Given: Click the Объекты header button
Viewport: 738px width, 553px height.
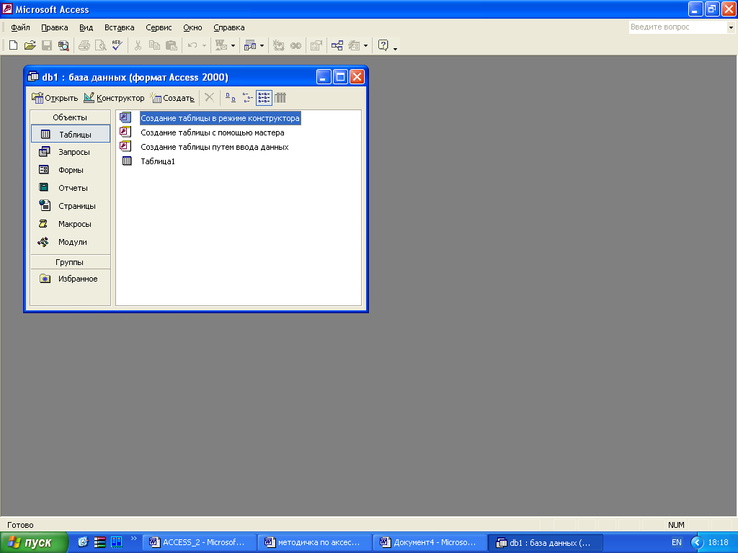Looking at the screenshot, I should point(70,117).
